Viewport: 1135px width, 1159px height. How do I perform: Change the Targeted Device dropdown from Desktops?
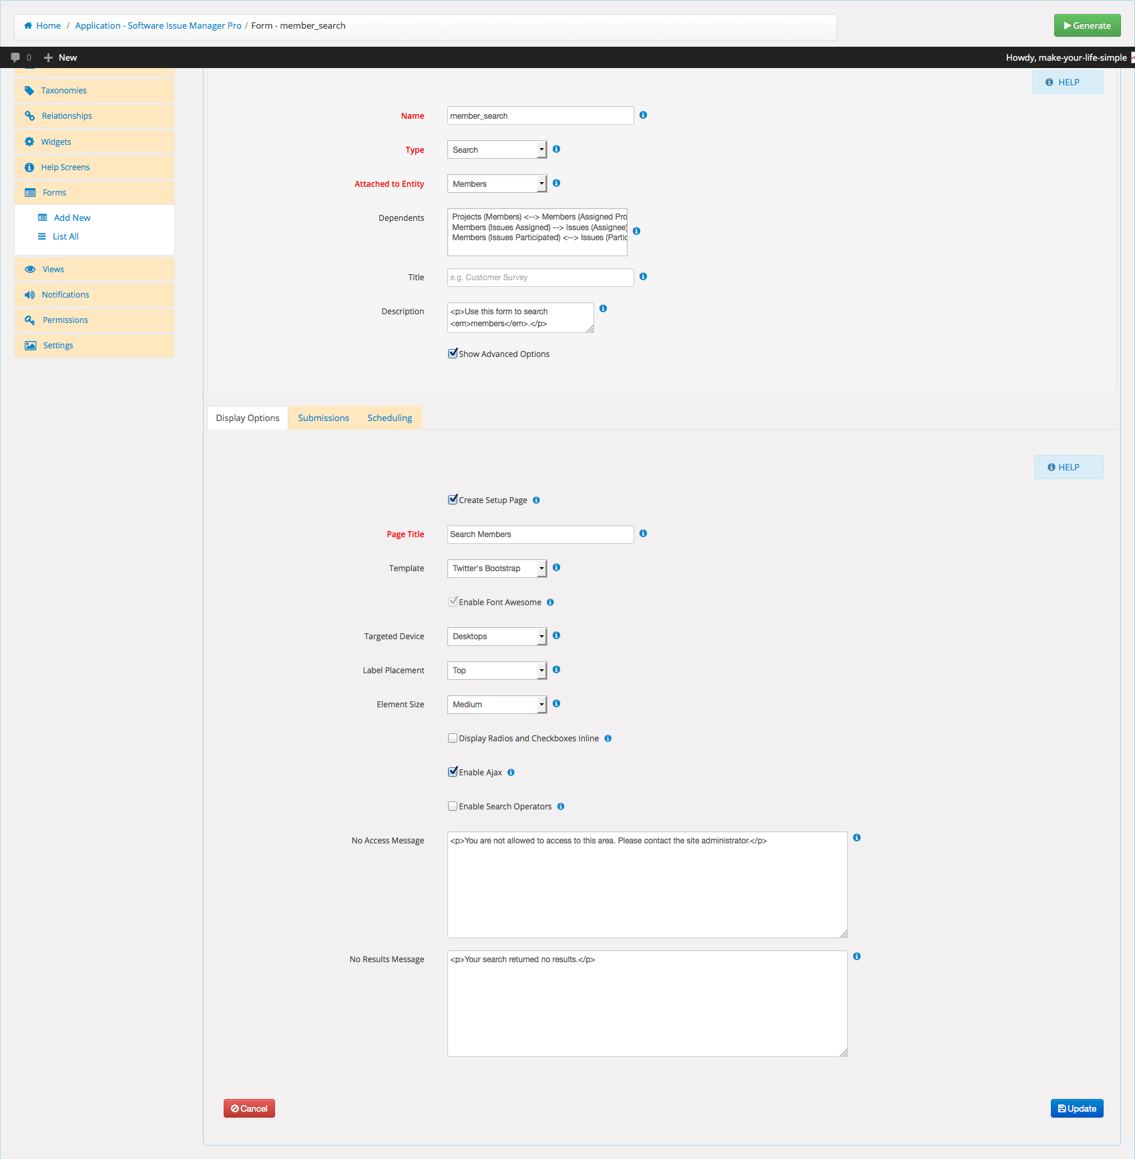[x=497, y=636]
